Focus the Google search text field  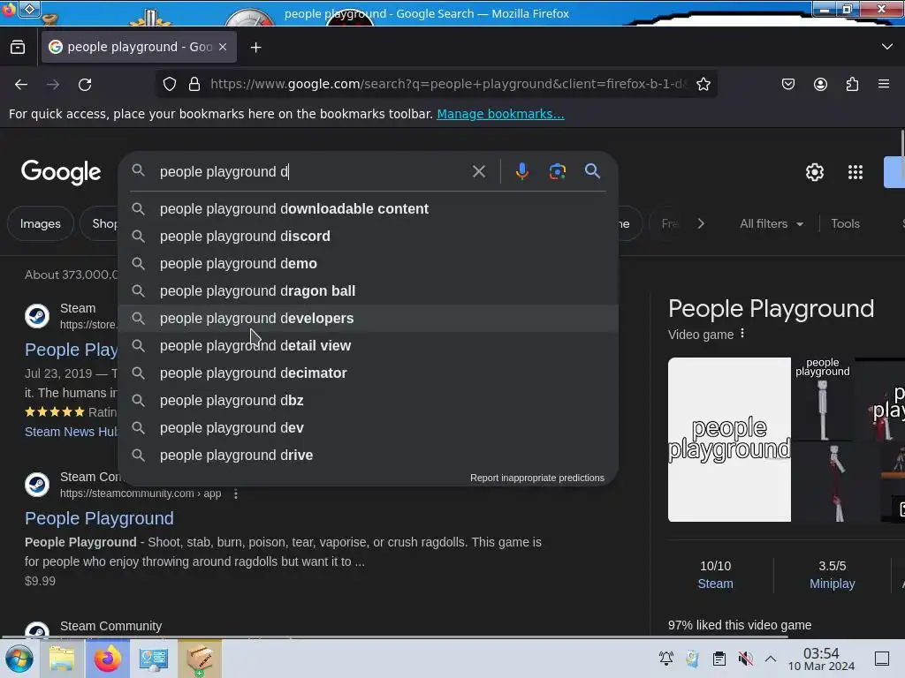(x=312, y=171)
